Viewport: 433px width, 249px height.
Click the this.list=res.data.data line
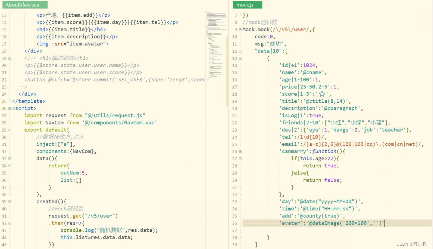97,238
